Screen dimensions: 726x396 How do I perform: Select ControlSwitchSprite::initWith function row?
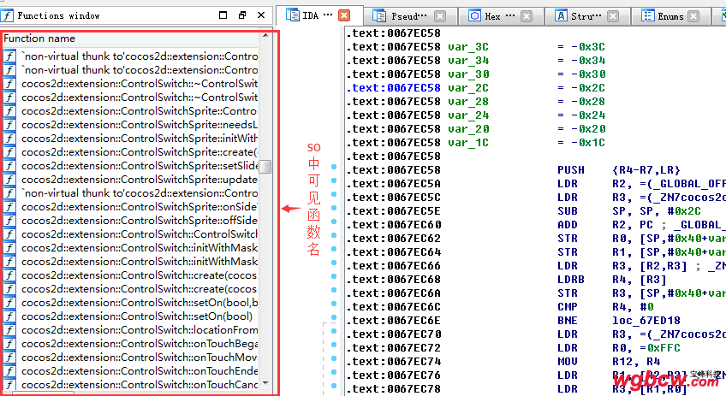coord(130,139)
